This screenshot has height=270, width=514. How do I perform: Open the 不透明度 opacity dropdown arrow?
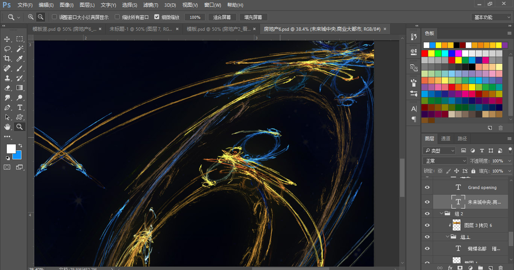coord(510,161)
